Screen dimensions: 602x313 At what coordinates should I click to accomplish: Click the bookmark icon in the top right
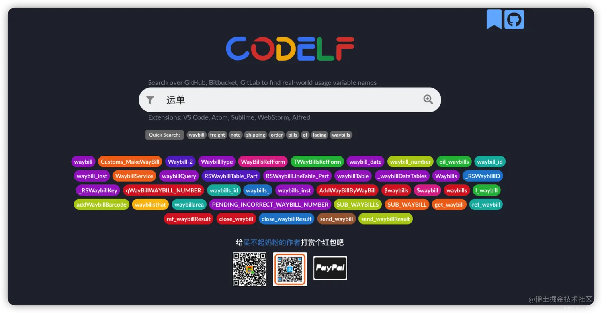(493, 19)
